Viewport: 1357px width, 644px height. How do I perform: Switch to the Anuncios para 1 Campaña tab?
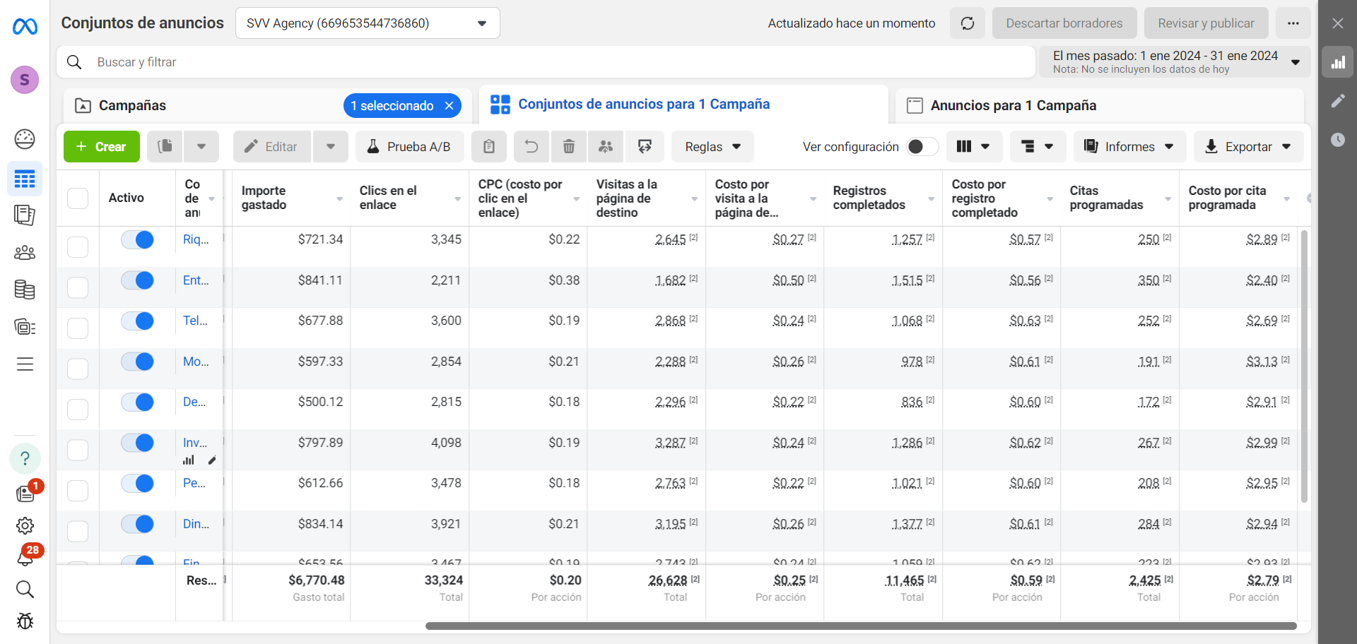point(1100,106)
